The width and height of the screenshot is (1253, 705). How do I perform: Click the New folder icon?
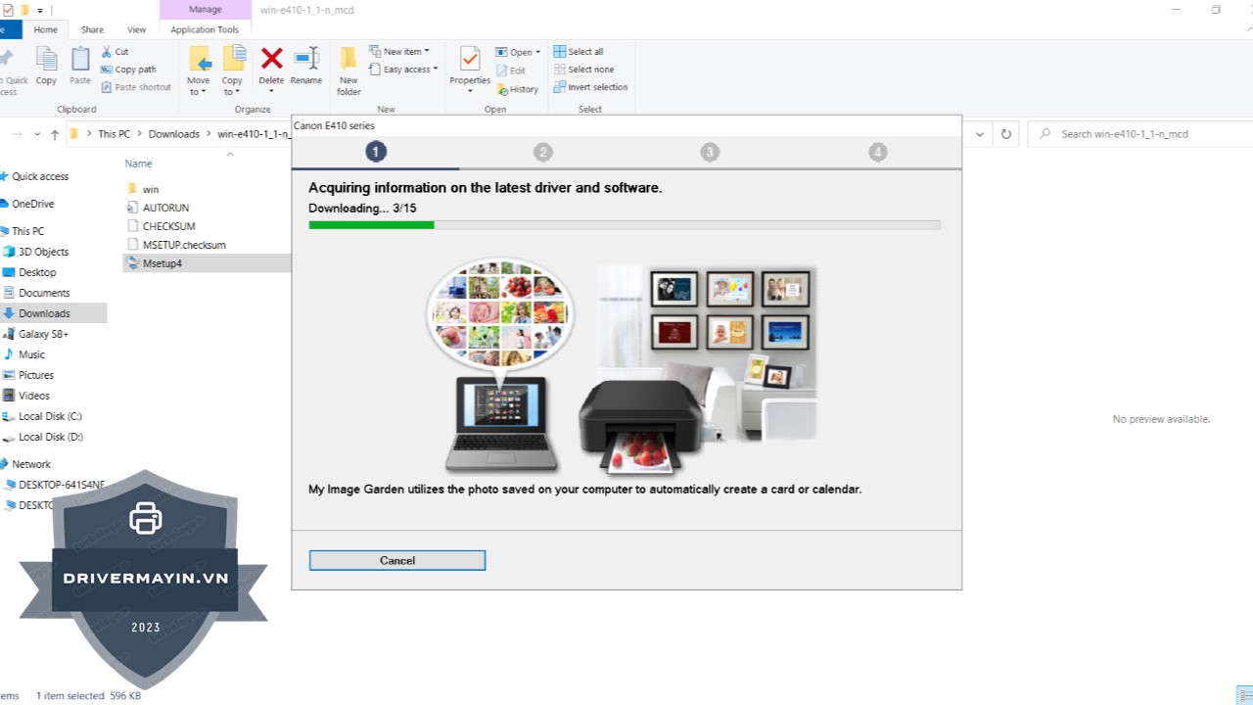(348, 61)
